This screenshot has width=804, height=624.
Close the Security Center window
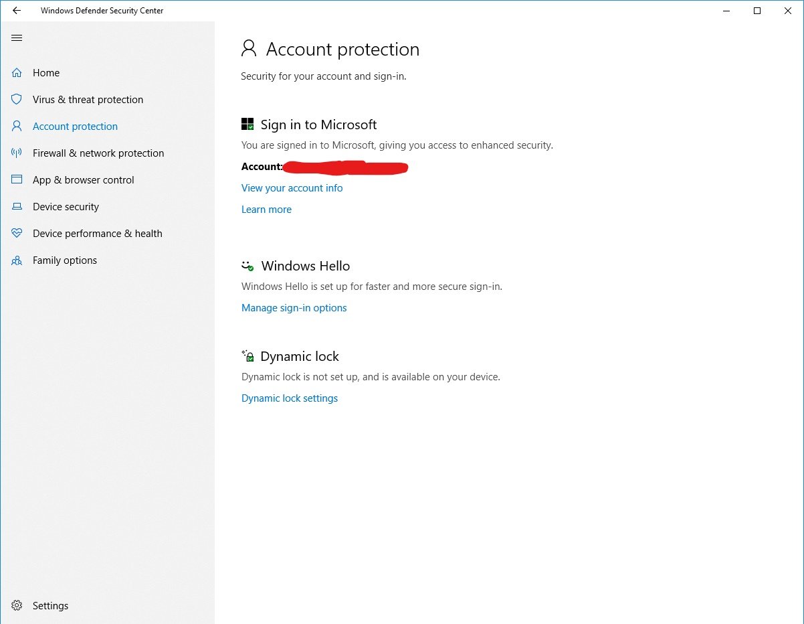(788, 11)
